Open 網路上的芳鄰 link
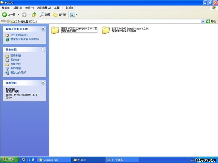 click(x=18, y=72)
